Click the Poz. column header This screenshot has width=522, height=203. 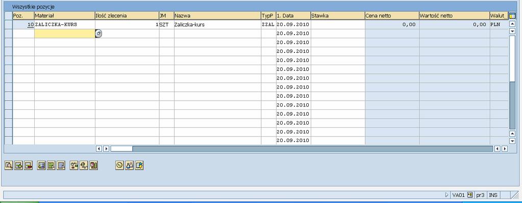(23, 16)
